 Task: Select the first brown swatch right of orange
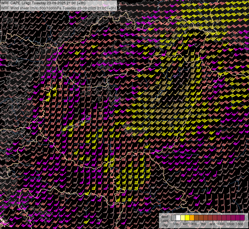pos(196,218)
